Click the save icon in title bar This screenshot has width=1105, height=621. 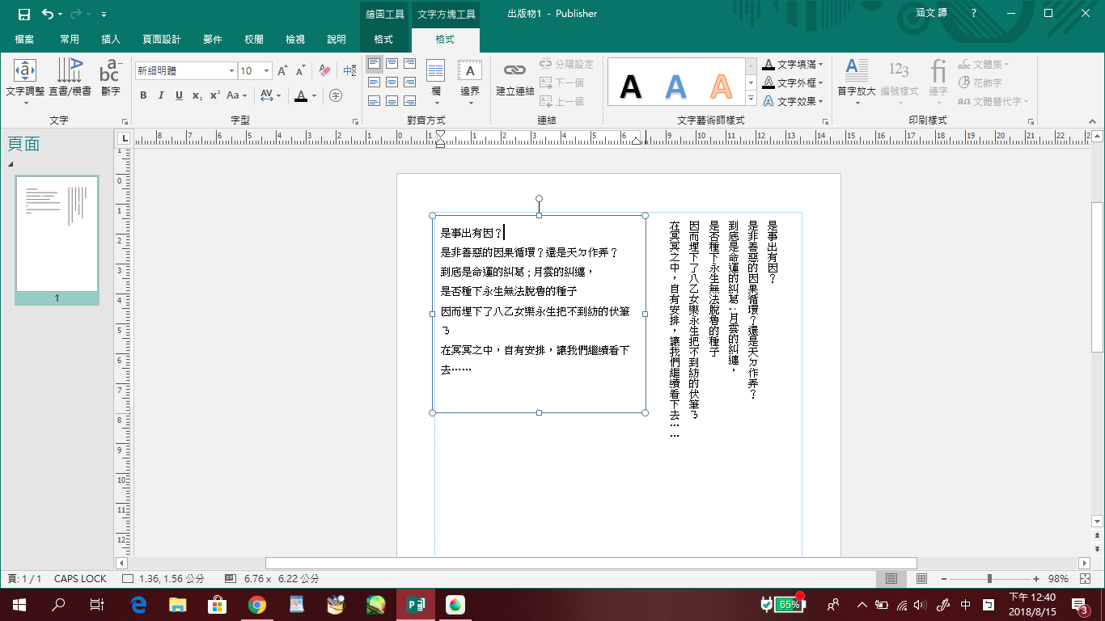point(24,14)
